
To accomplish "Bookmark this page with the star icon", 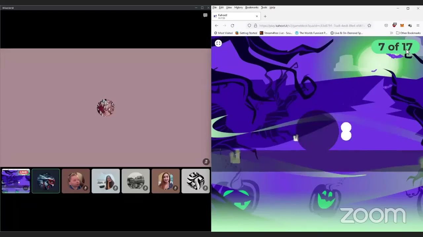I will click(x=369, y=26).
